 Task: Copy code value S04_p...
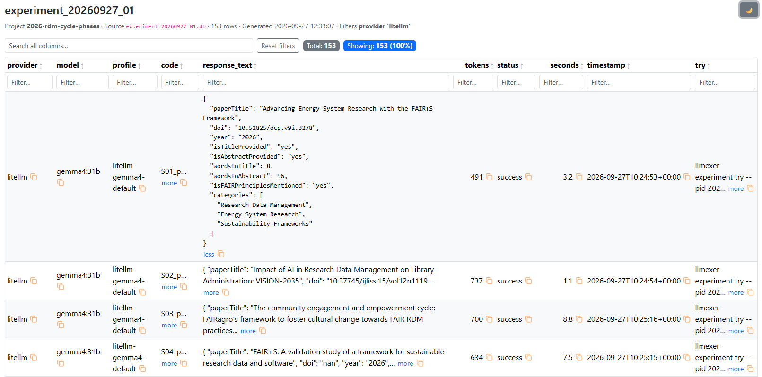point(184,363)
